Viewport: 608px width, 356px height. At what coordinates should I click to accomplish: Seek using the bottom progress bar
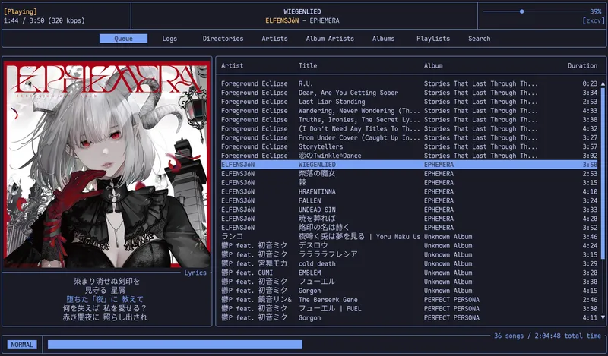[x=175, y=345]
